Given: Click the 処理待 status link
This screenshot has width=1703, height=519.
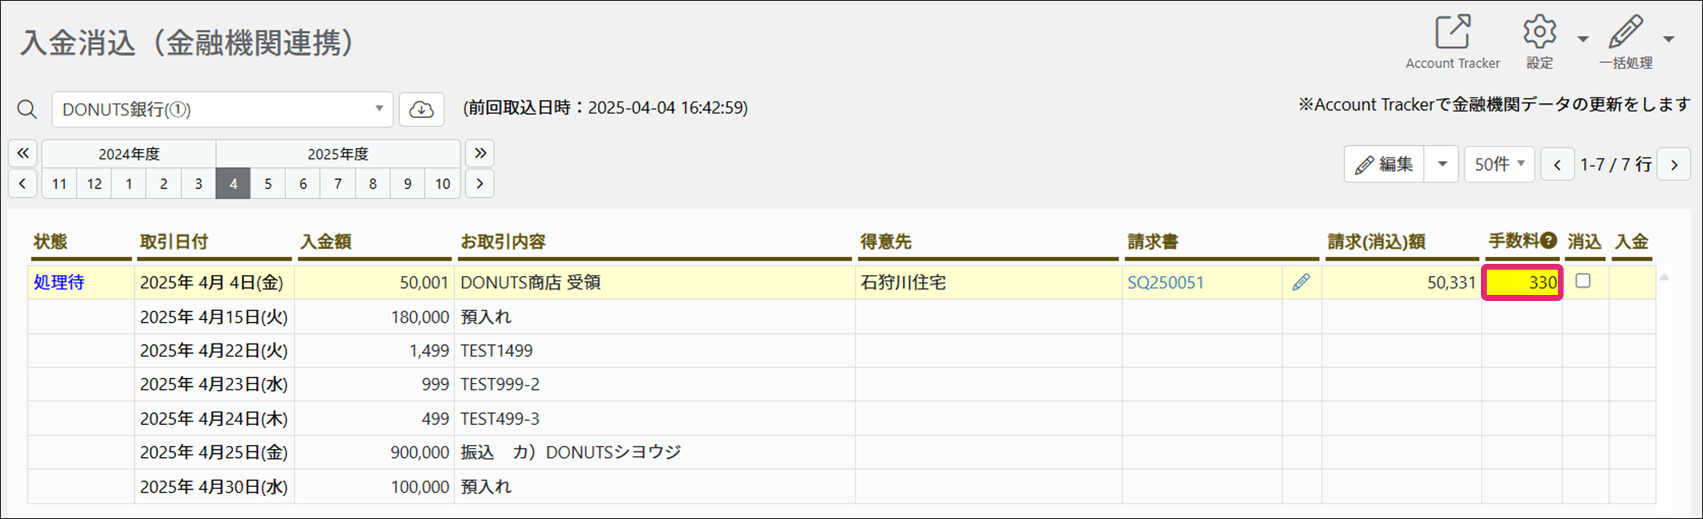Looking at the screenshot, I should (x=59, y=283).
